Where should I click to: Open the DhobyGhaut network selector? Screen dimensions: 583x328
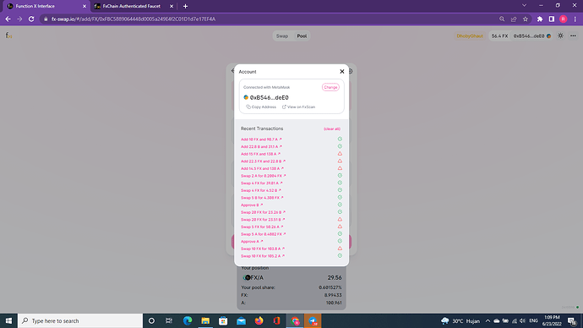pyautogui.click(x=470, y=36)
